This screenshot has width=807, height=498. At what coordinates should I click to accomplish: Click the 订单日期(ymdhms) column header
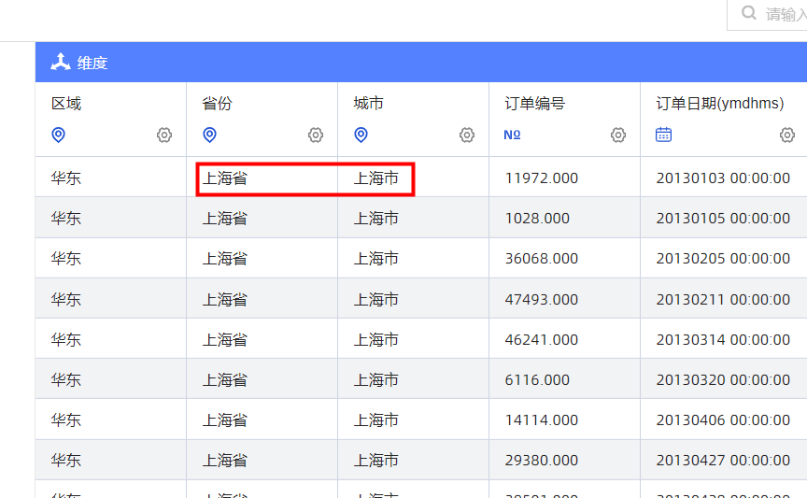coord(719,104)
